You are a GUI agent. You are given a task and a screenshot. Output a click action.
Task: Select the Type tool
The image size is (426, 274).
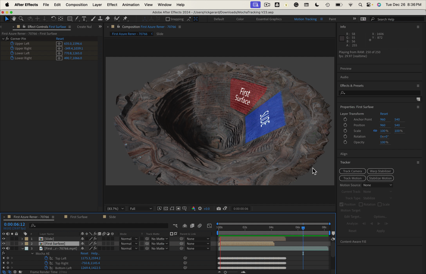pos(84,19)
